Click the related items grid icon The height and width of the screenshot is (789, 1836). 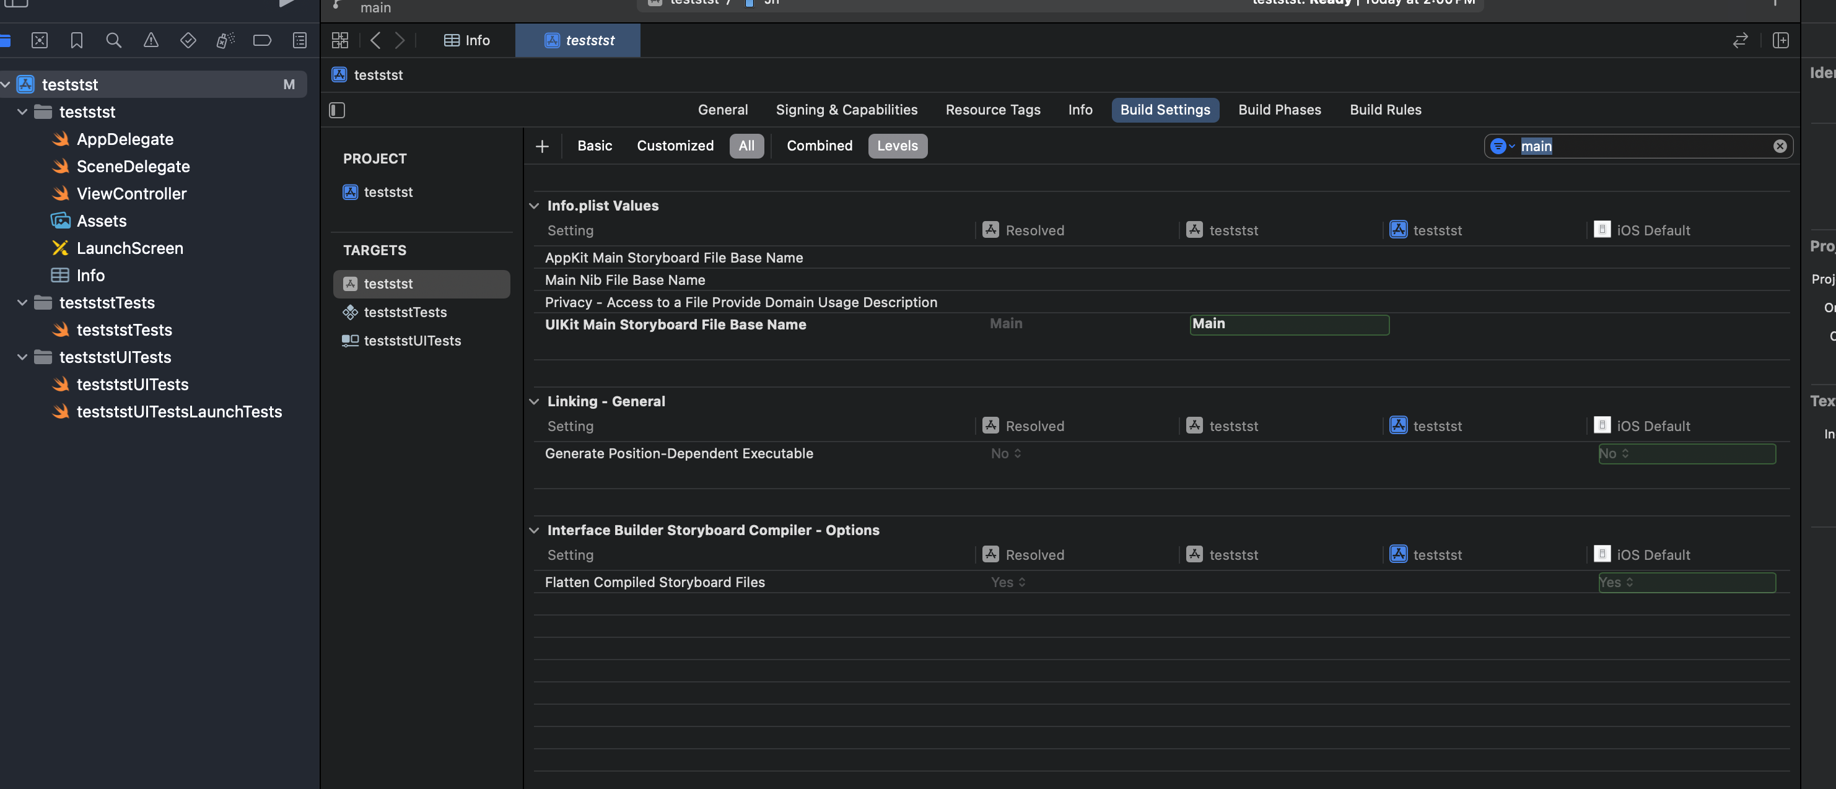pos(340,40)
